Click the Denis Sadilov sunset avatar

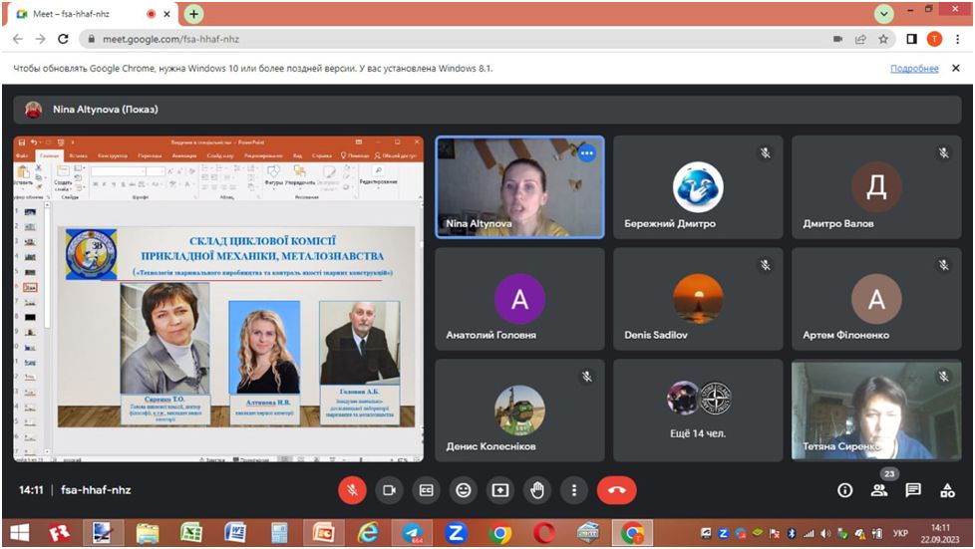[698, 299]
